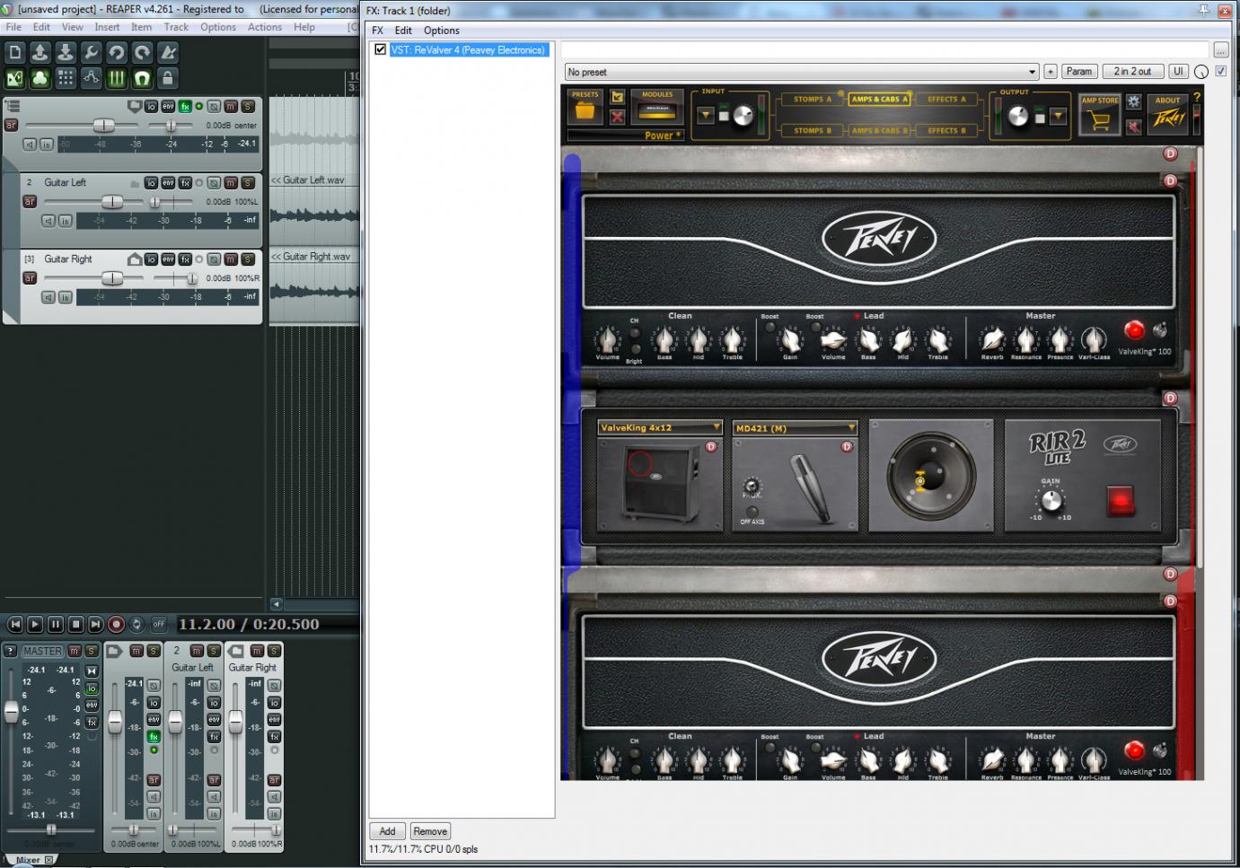Click the Open Project upload-arrow icon

click(40, 53)
